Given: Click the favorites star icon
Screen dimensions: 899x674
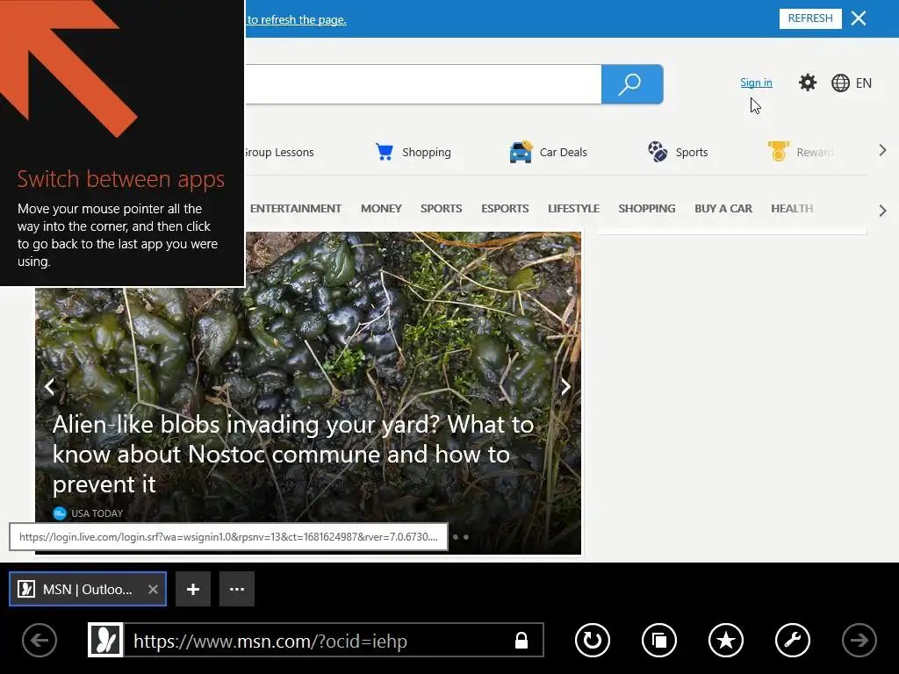Looking at the screenshot, I should pos(726,640).
